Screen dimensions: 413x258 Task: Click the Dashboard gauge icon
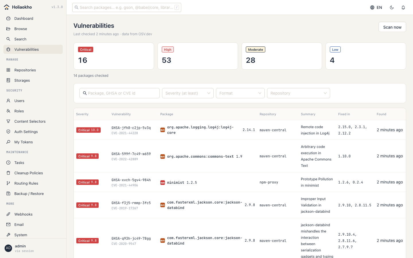click(x=8, y=18)
